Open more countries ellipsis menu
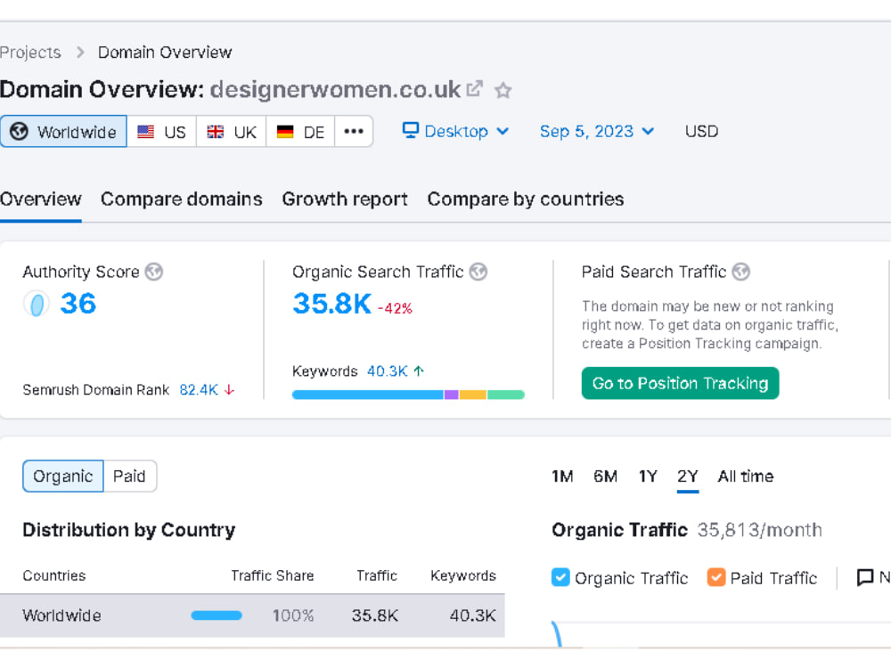891x668 pixels. coord(354,132)
